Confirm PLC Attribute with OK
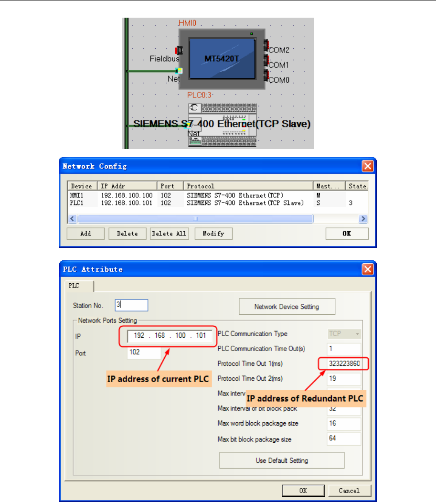Viewport: 436px width, 502px height. (303, 491)
